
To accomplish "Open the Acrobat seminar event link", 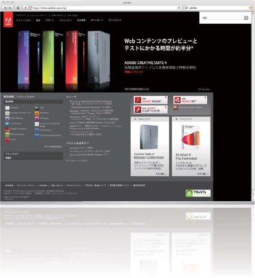I will 81,147.
